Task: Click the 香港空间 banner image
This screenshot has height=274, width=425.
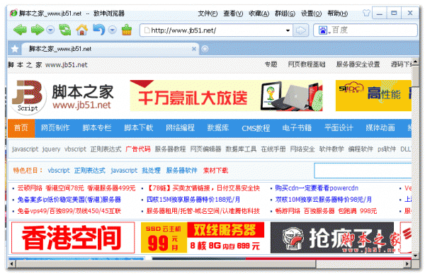Action: pos(73,238)
